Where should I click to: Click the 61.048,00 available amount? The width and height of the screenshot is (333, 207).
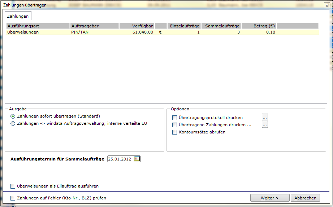(x=143, y=32)
